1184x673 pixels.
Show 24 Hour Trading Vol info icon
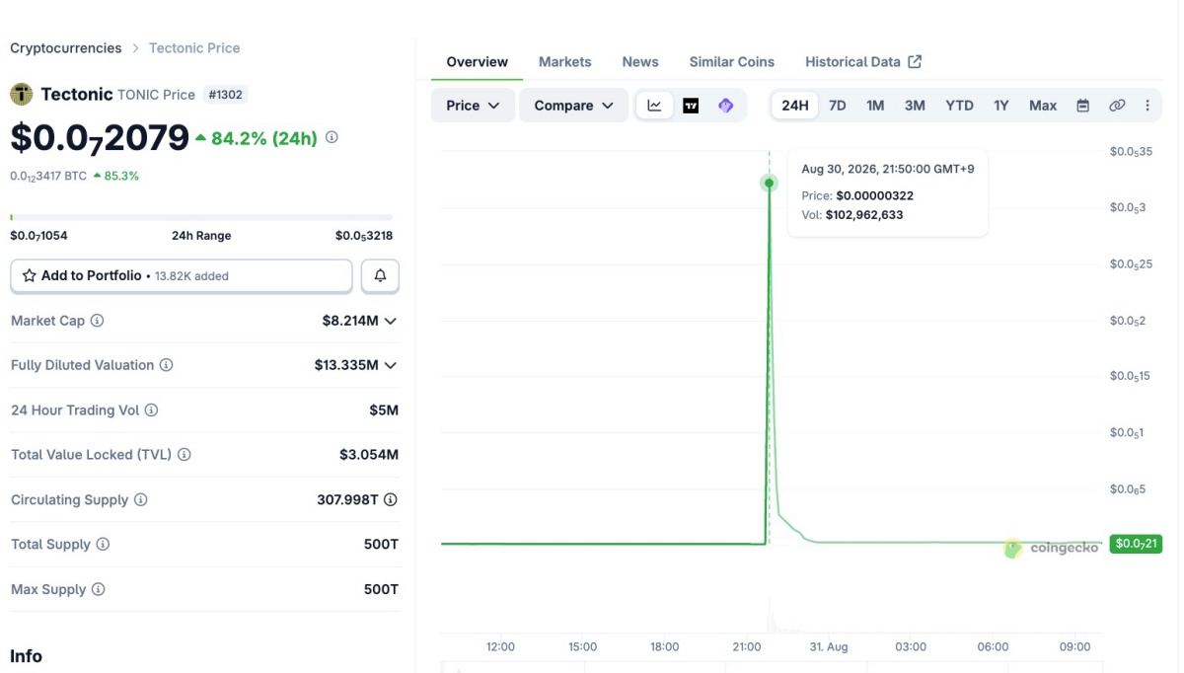tap(151, 410)
